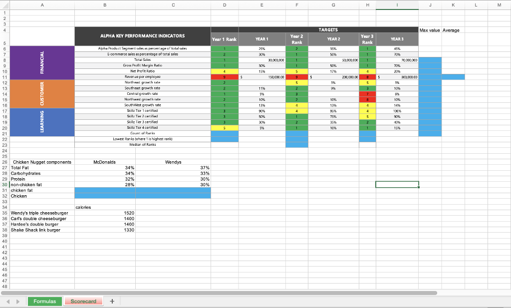Select column A header

tap(42, 4)
